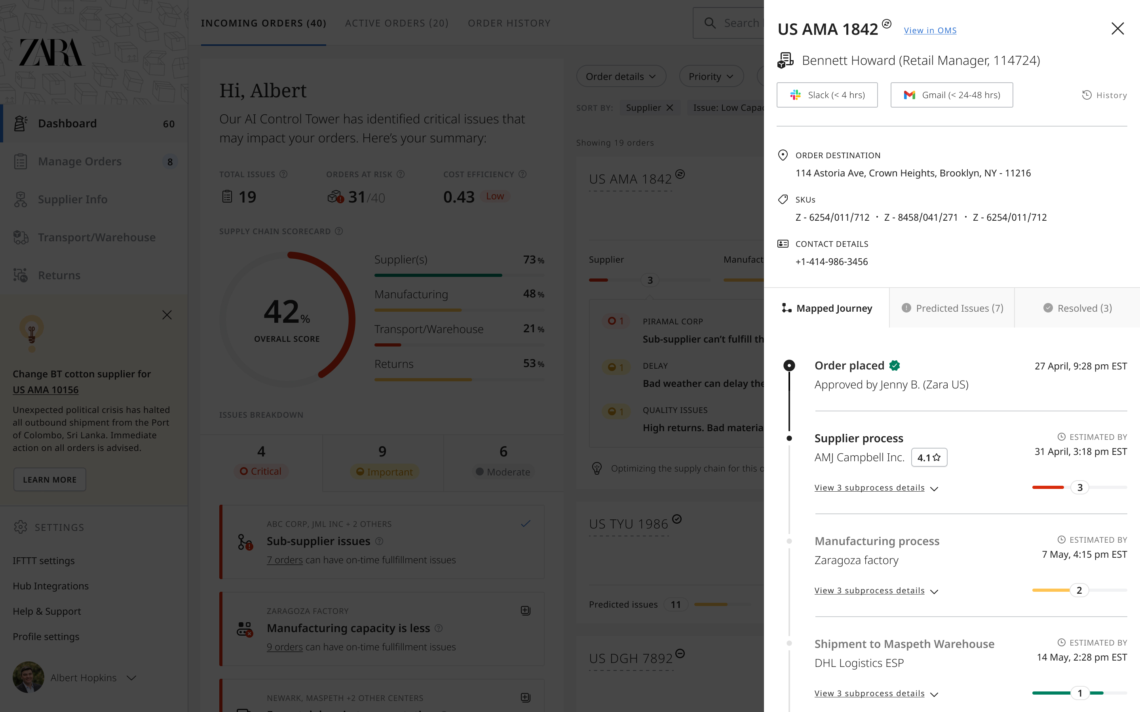Click the Sub-supplier issues info icon

379,542
